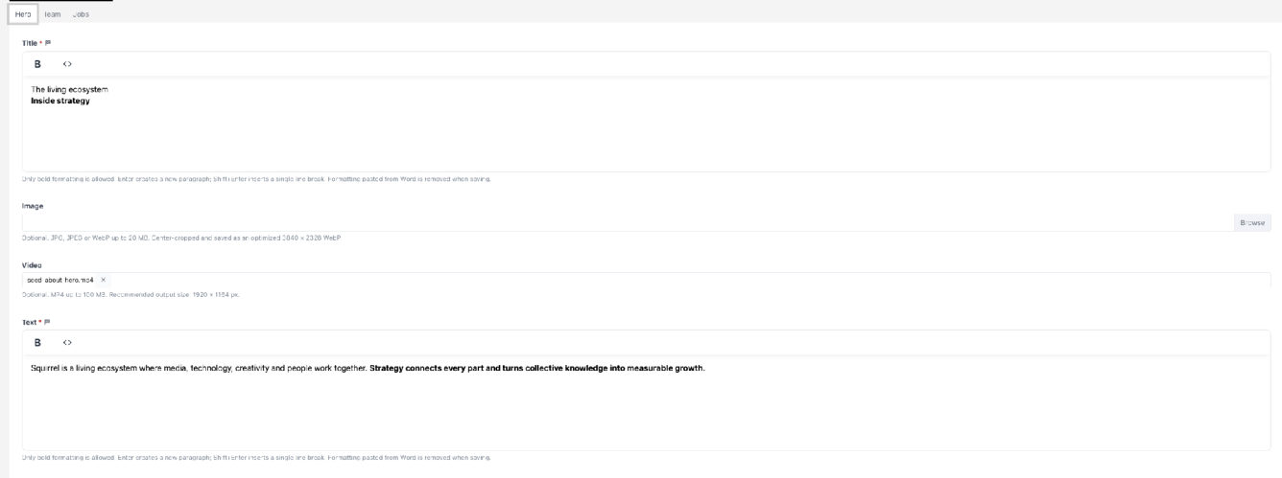
Task: Click the Text editor paragraph about Squirrel
Action: point(368,368)
